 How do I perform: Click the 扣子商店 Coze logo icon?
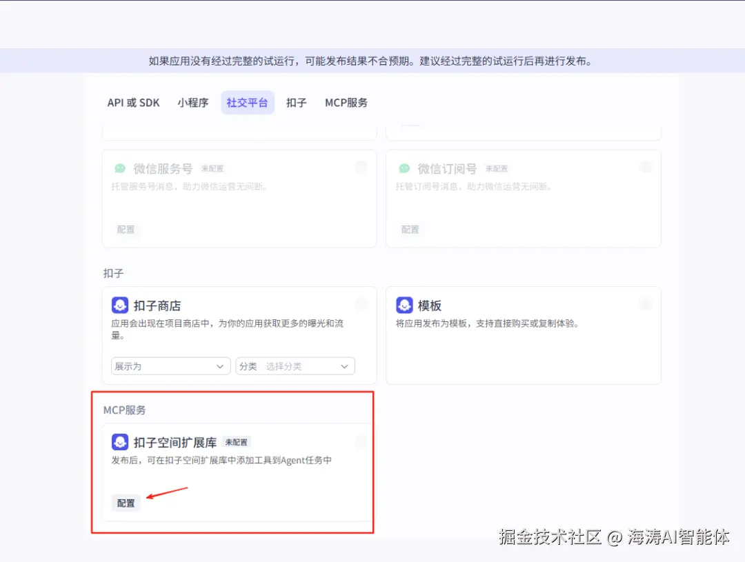pos(120,305)
